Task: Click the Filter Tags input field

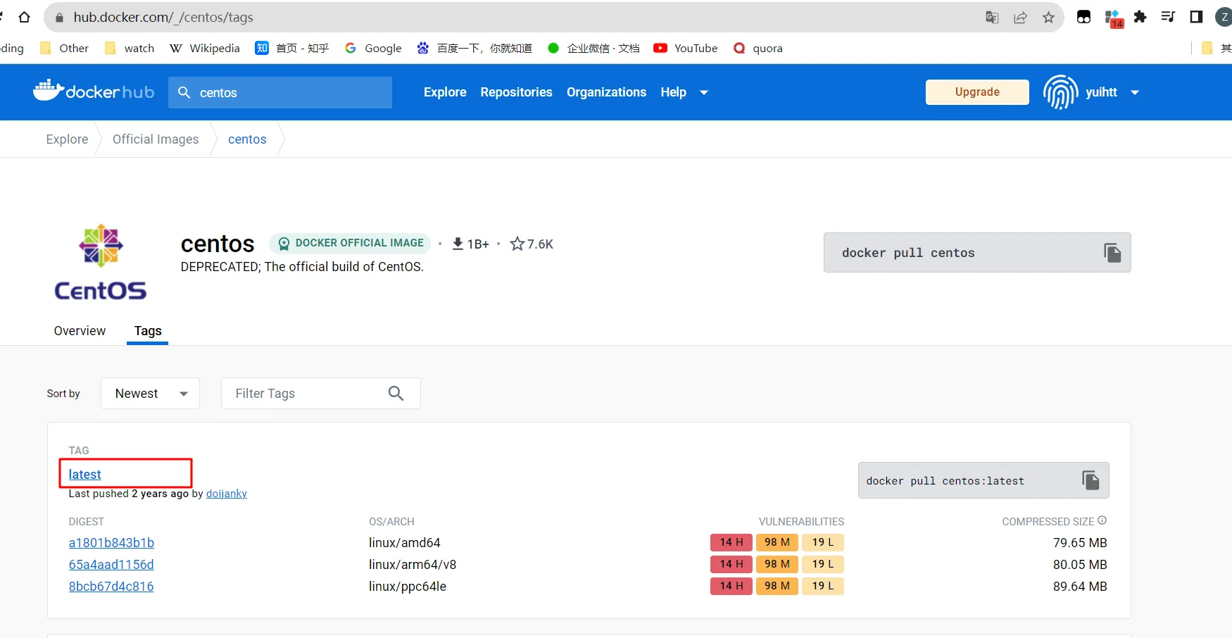Action: click(x=321, y=393)
